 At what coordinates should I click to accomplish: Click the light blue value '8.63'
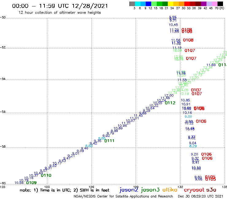(x=89, y=146)
